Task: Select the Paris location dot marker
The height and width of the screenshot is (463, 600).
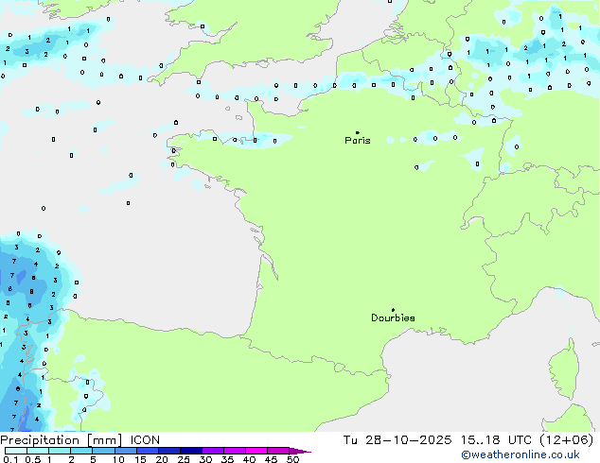Action: click(358, 132)
